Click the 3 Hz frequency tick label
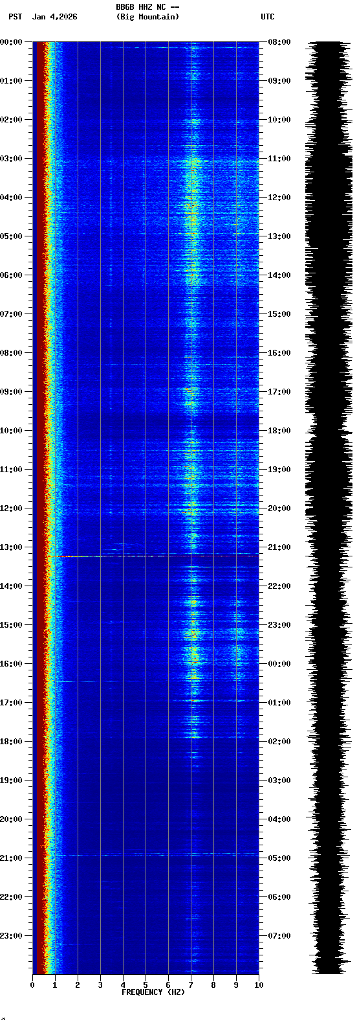357x1026 pixels. click(100, 985)
